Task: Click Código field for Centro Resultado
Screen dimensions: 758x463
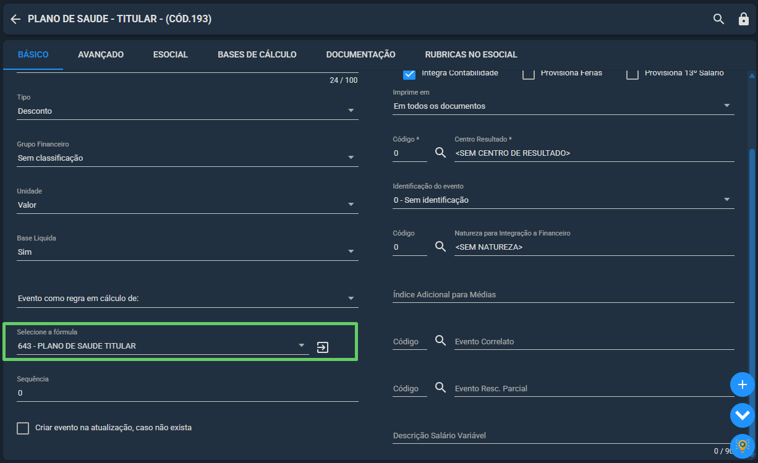Action: [x=410, y=153]
